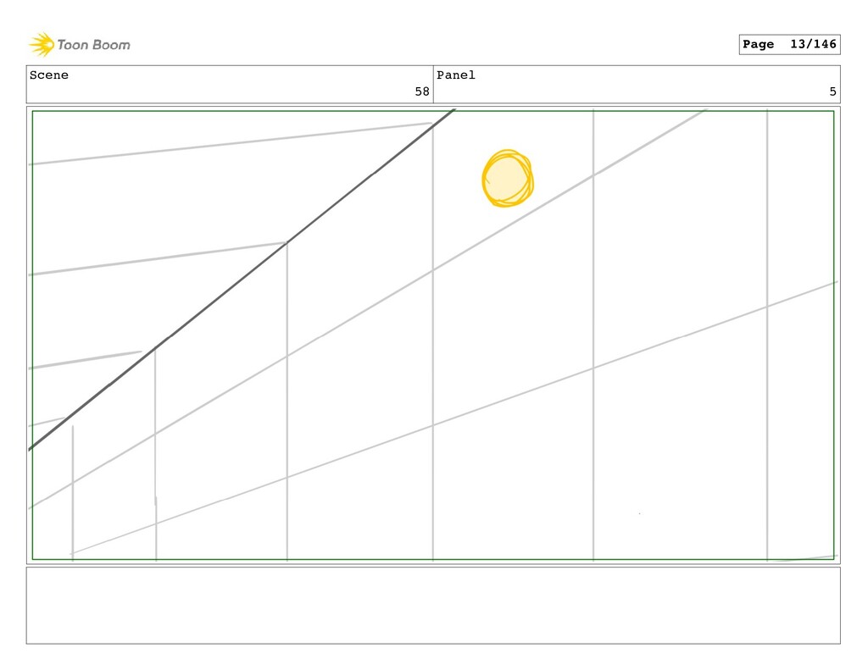Screen dimensions: 868x670
Task: Click the rightmost vertical gray line
Action: point(767,335)
